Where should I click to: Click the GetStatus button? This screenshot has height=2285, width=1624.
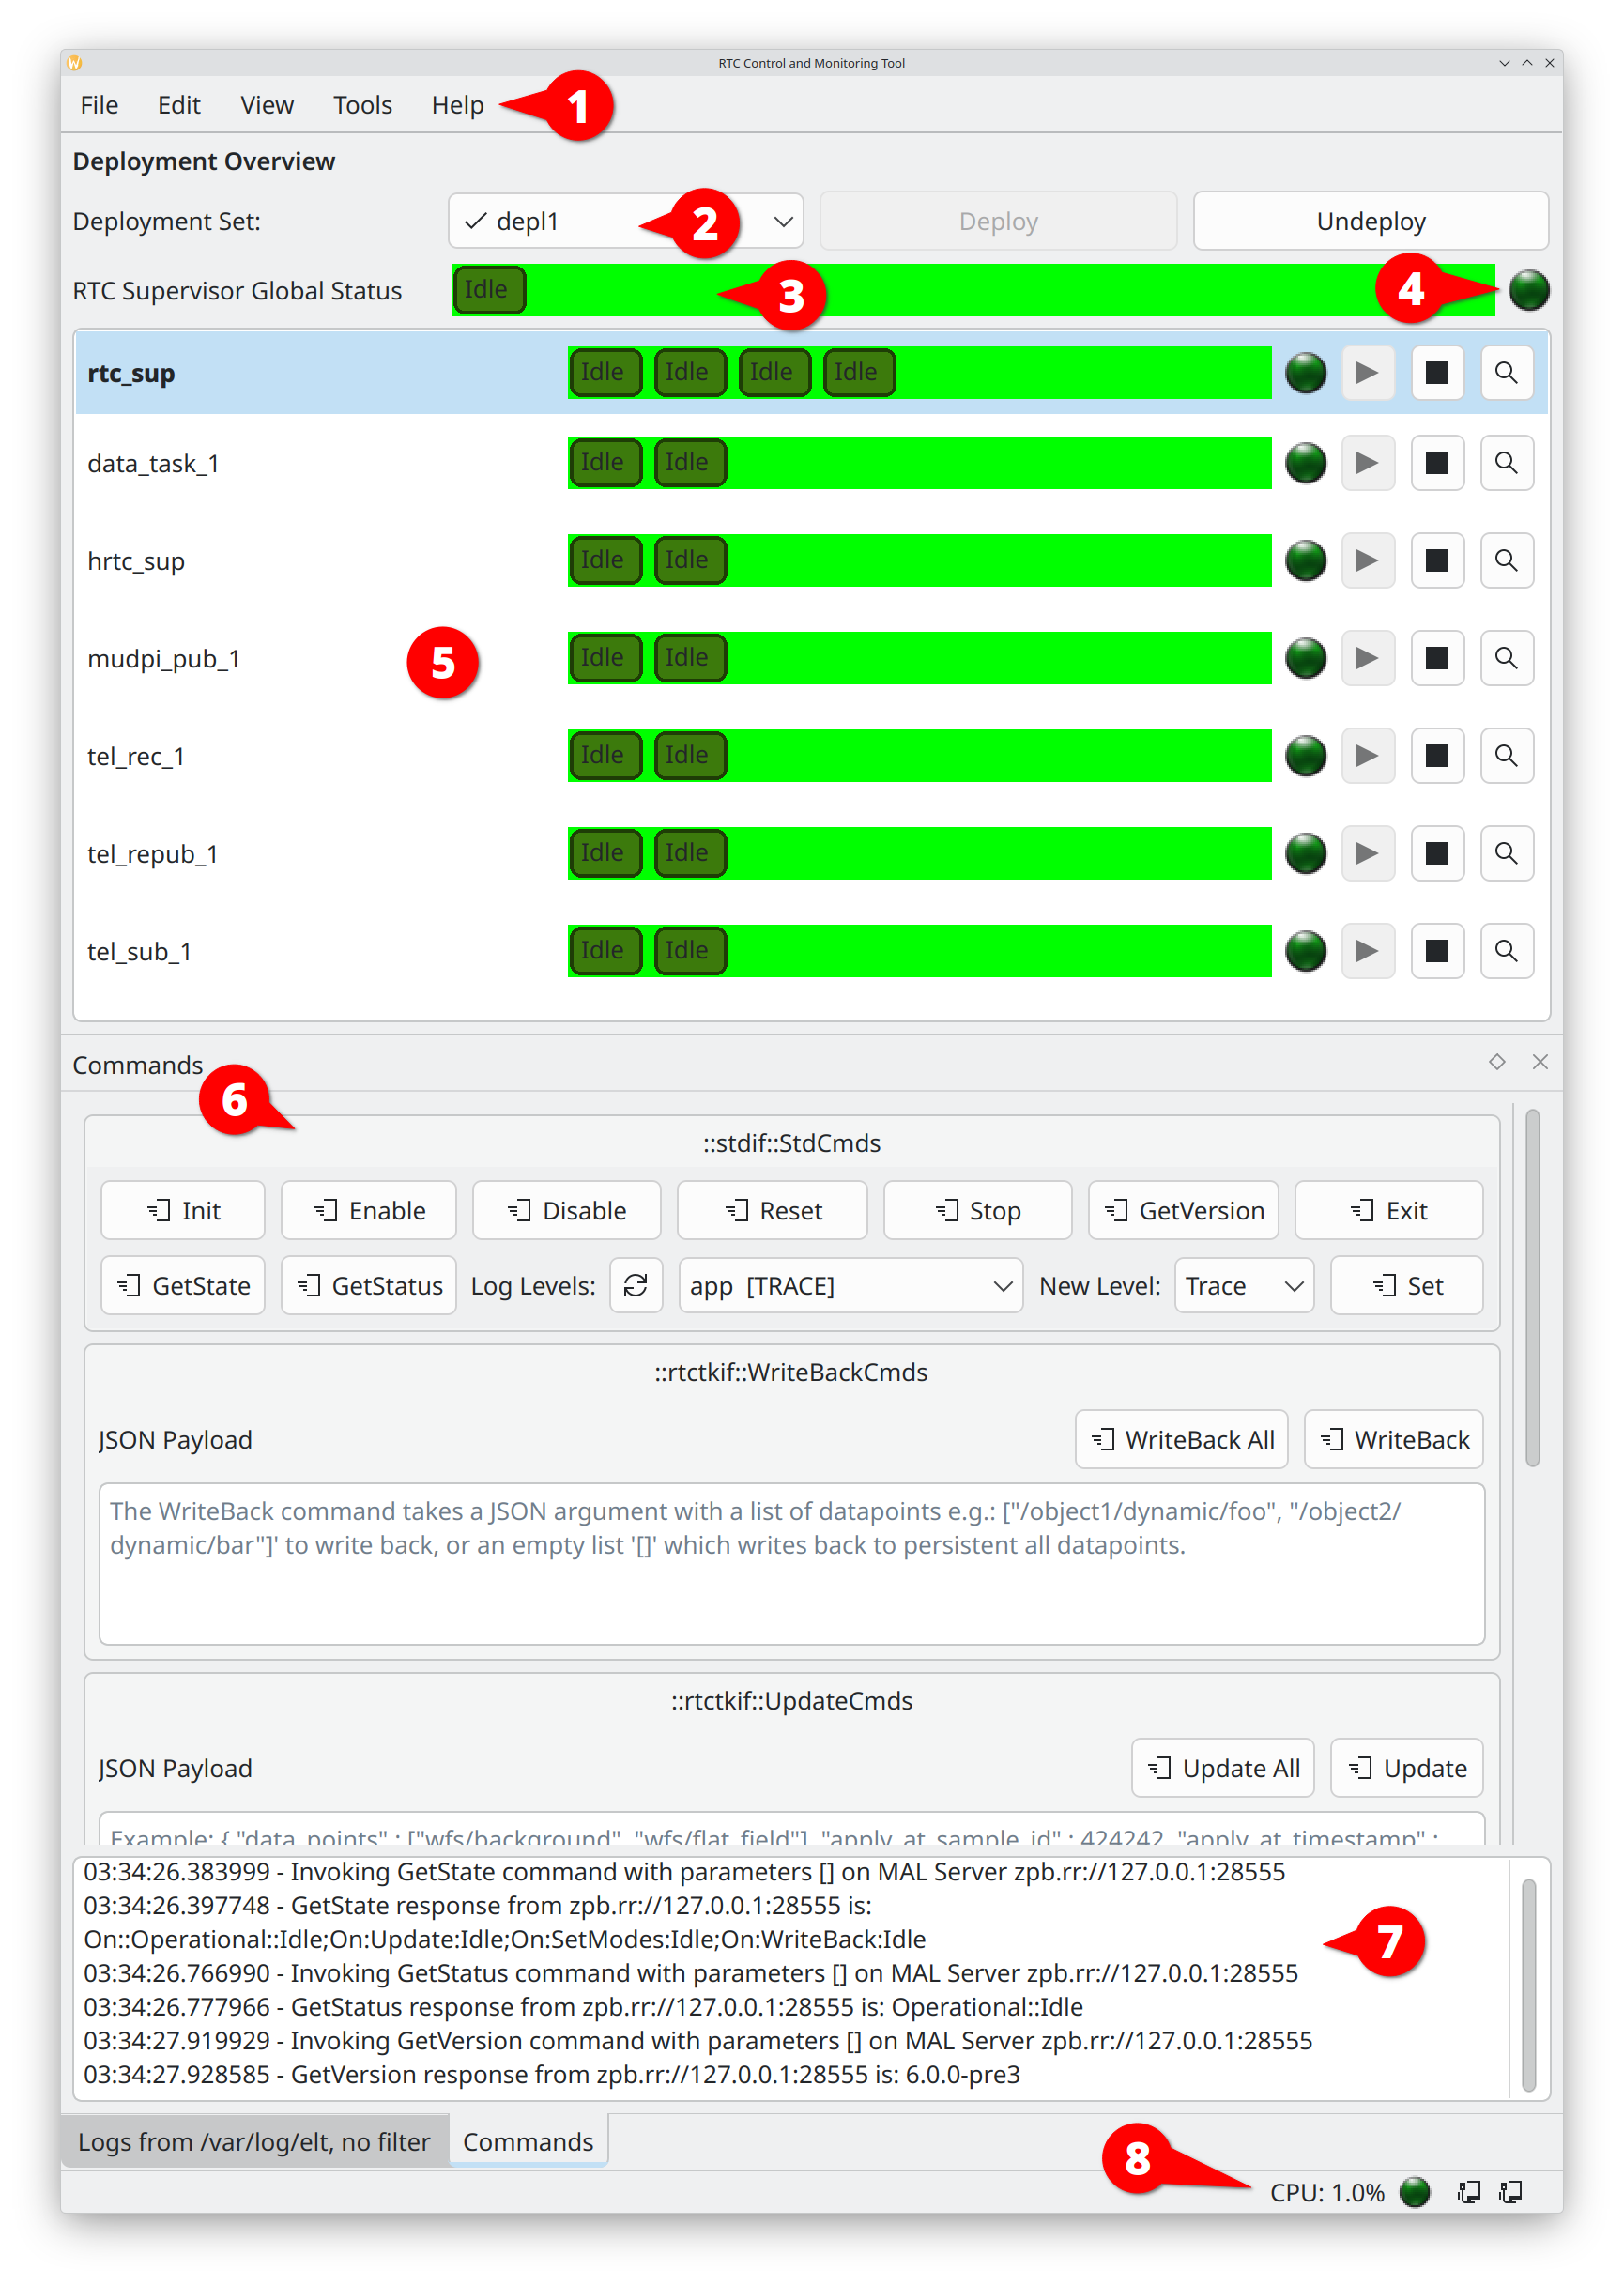click(368, 1286)
